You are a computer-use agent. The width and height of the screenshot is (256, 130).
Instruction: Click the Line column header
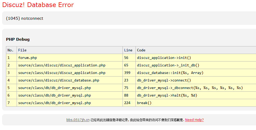pos(129,50)
